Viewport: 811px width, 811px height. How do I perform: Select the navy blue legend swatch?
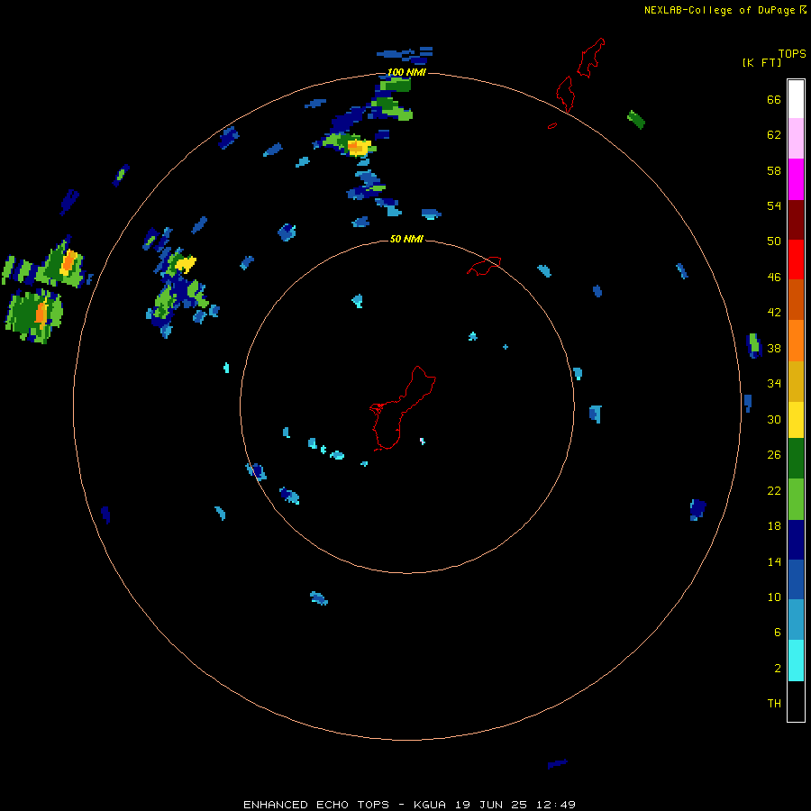click(x=796, y=540)
